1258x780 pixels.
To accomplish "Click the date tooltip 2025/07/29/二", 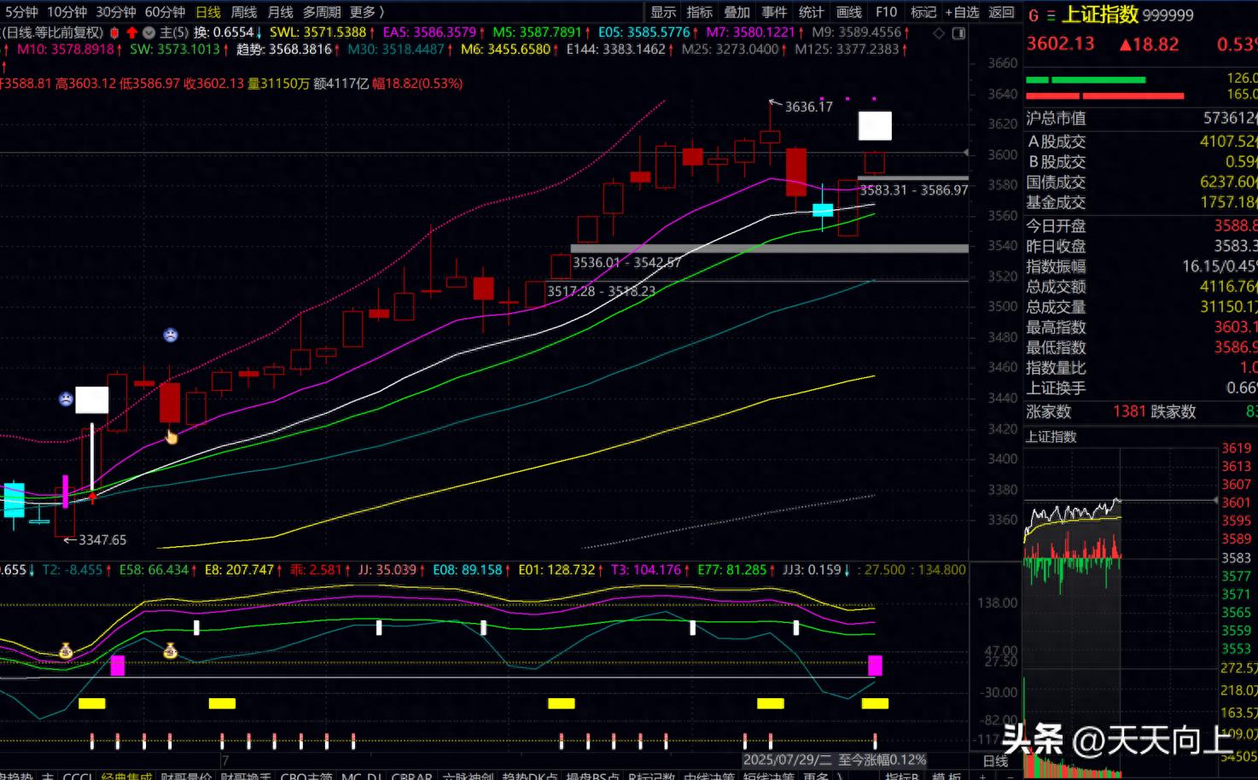I will [x=787, y=760].
